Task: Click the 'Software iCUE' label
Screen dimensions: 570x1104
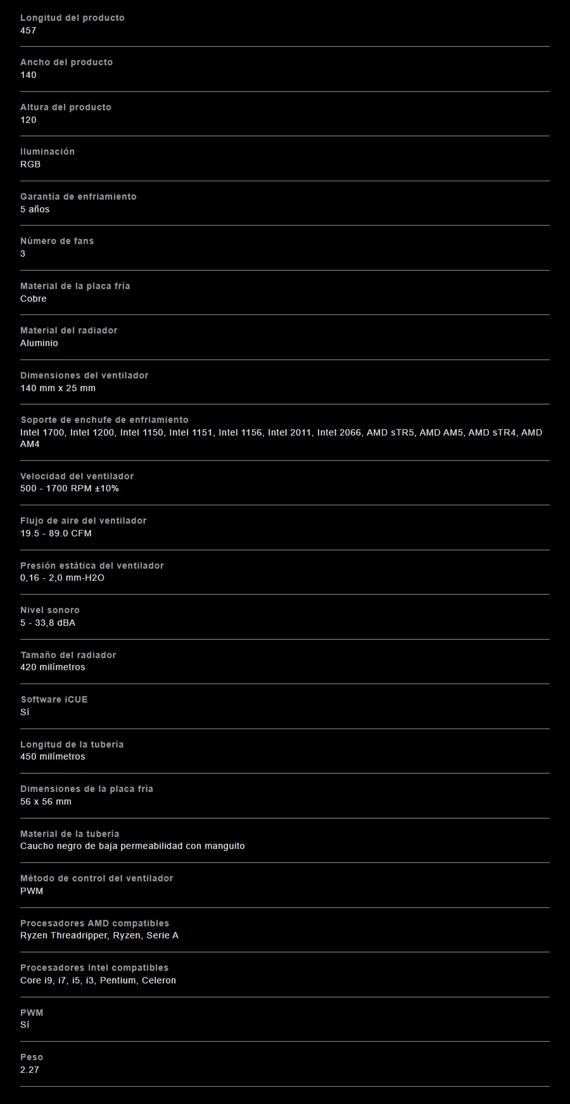Action: coord(54,699)
